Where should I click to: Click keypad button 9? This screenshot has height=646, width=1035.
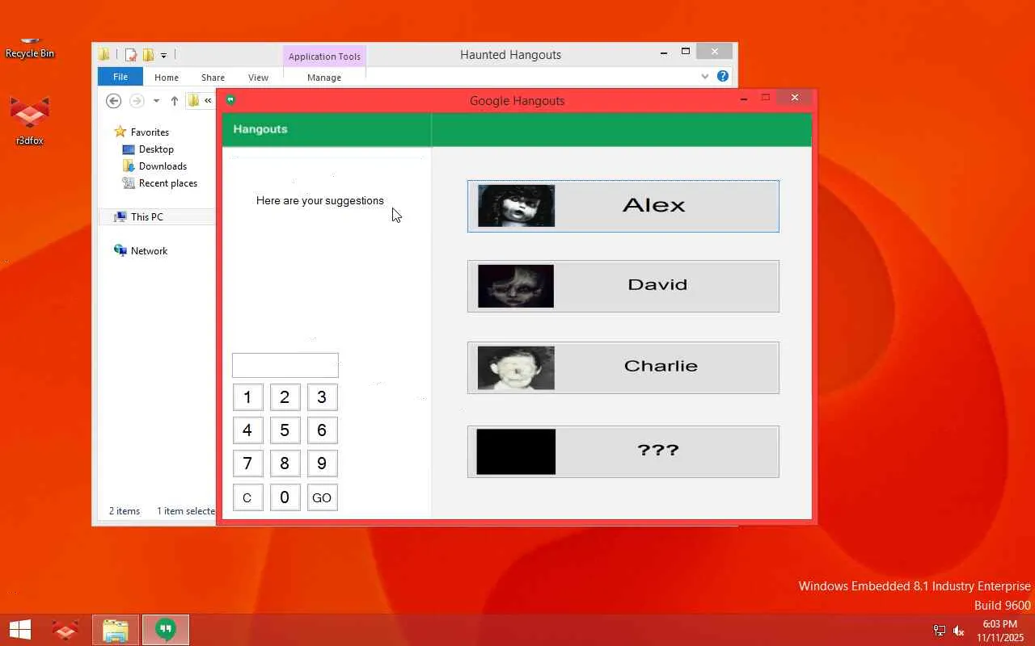[x=322, y=464]
